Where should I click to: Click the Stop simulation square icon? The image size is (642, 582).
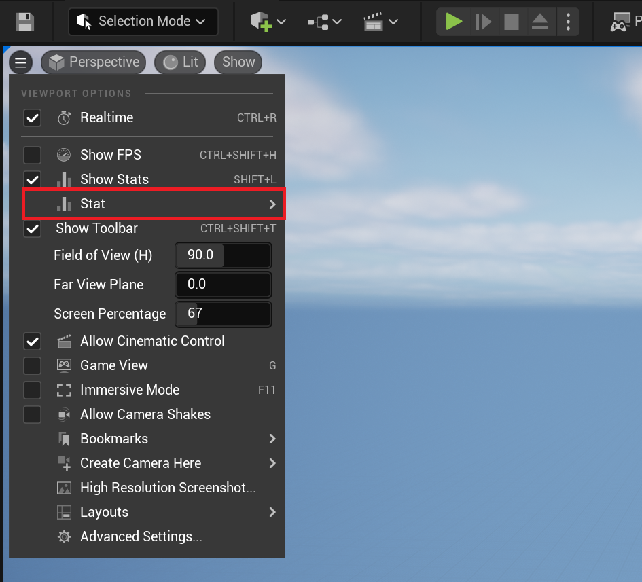click(x=512, y=22)
